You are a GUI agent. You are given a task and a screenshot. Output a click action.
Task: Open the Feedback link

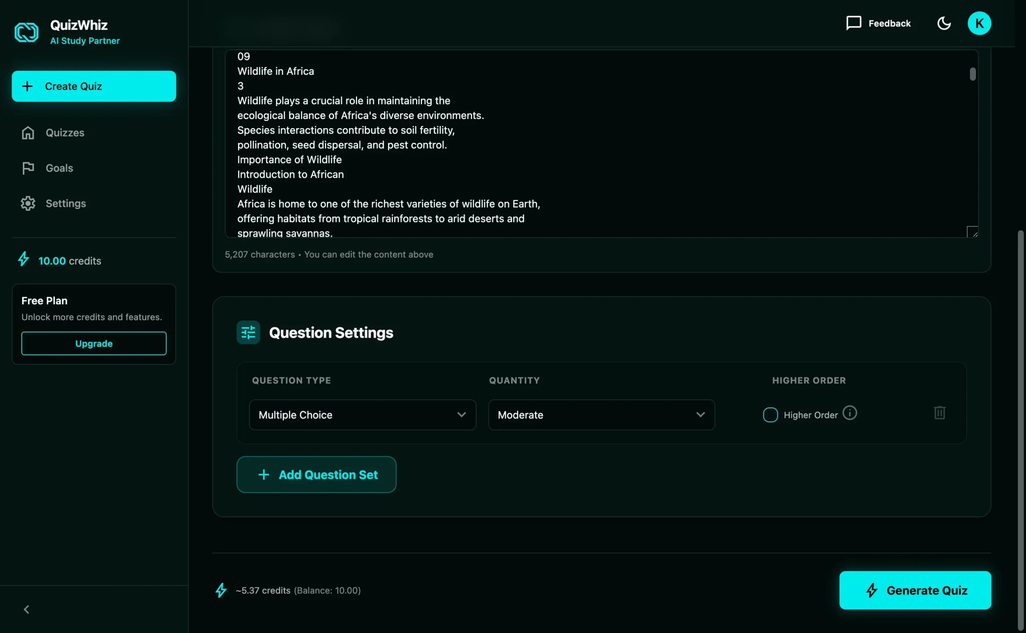[x=878, y=24]
